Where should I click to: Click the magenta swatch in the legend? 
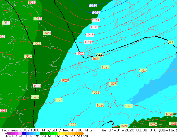point(17,133)
